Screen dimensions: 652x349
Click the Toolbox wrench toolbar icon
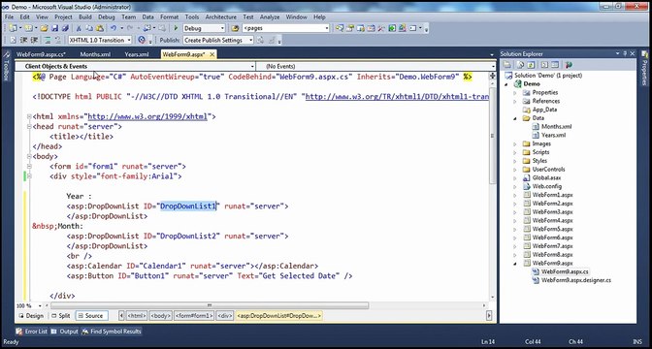pos(381,28)
